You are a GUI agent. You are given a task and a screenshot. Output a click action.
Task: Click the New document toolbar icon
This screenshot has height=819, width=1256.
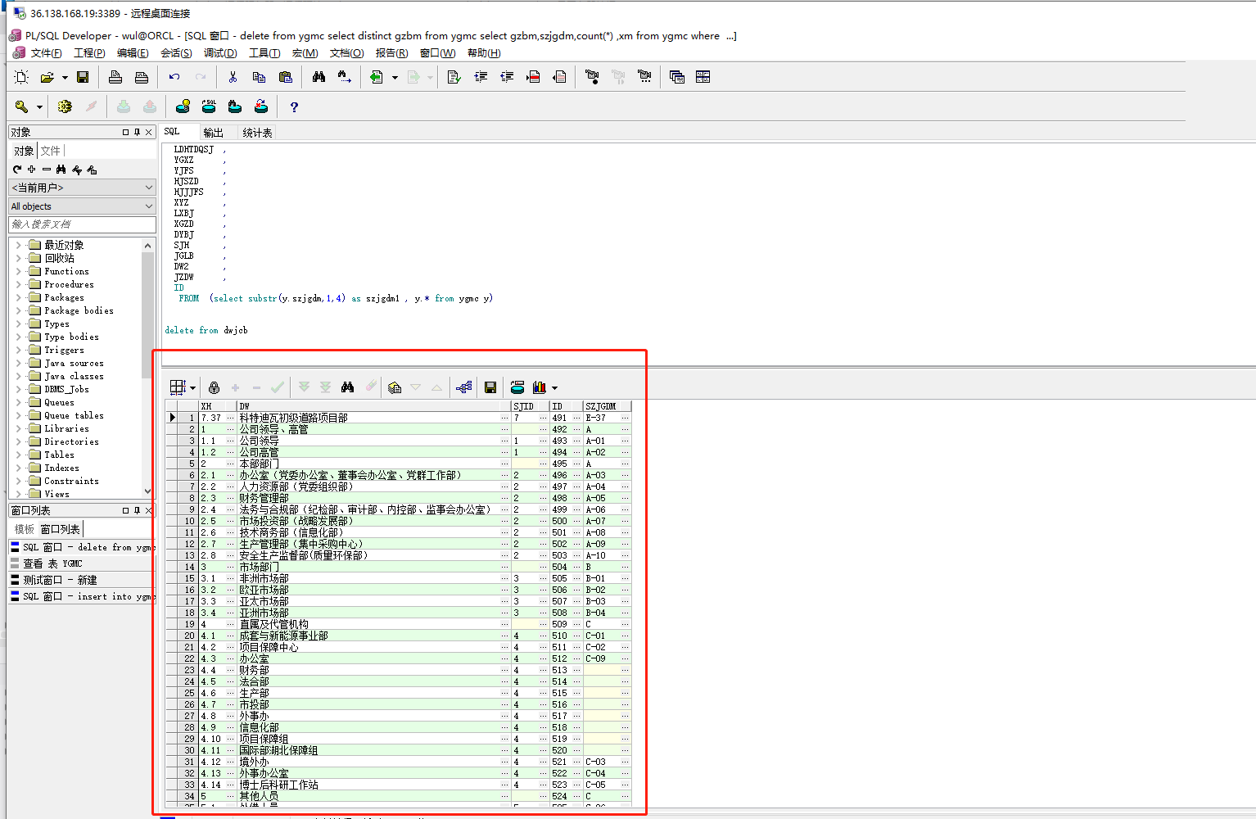click(22, 77)
